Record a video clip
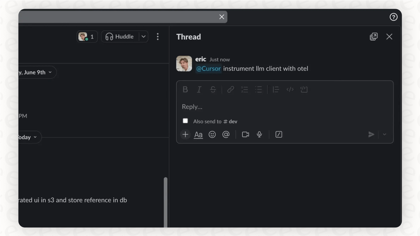The image size is (420, 236). pyautogui.click(x=245, y=134)
